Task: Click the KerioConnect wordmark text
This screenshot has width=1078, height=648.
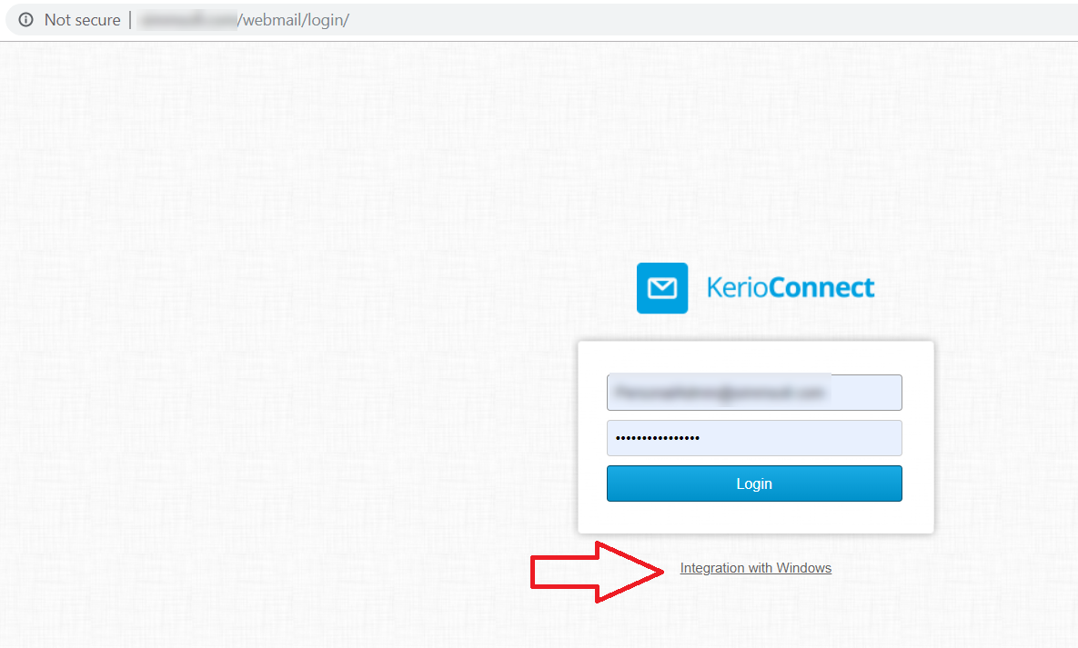Action: pyautogui.click(x=791, y=288)
